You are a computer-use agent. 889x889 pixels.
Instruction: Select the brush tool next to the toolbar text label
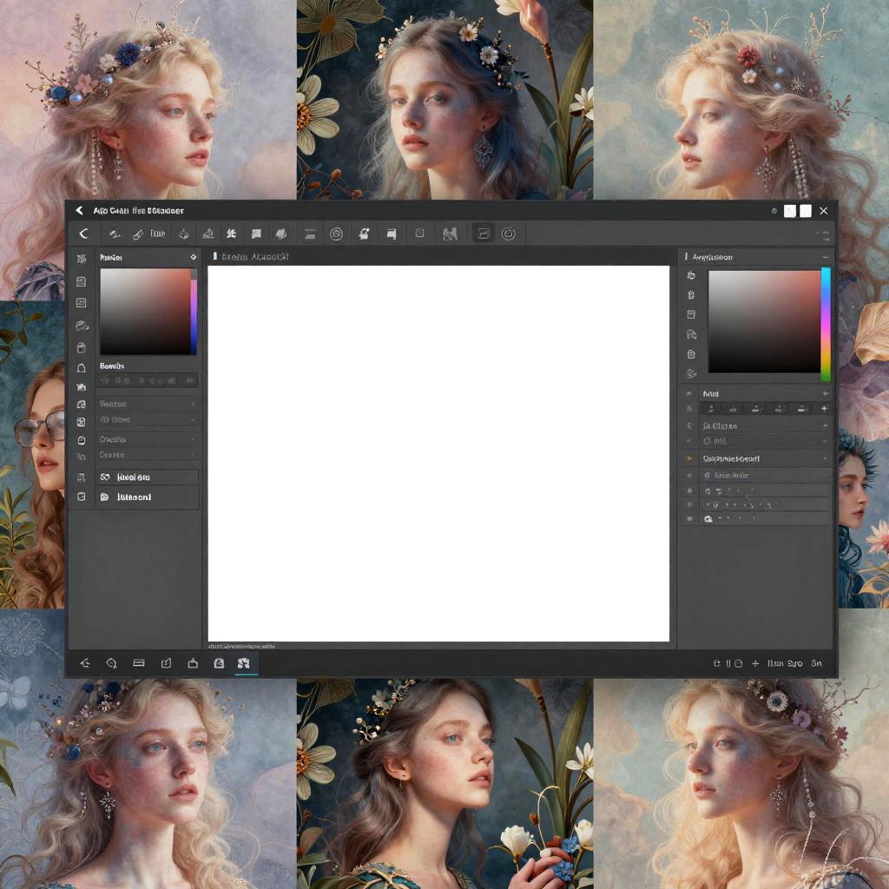click(137, 234)
